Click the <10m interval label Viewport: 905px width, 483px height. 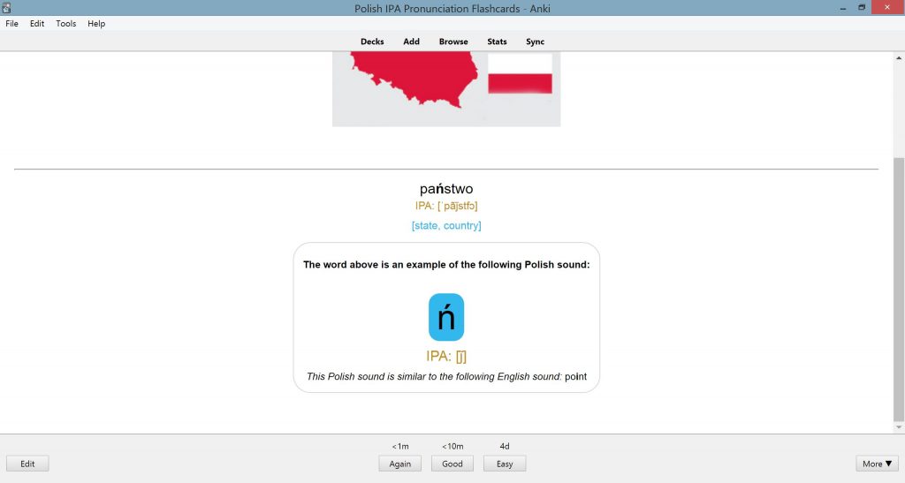tap(452, 446)
